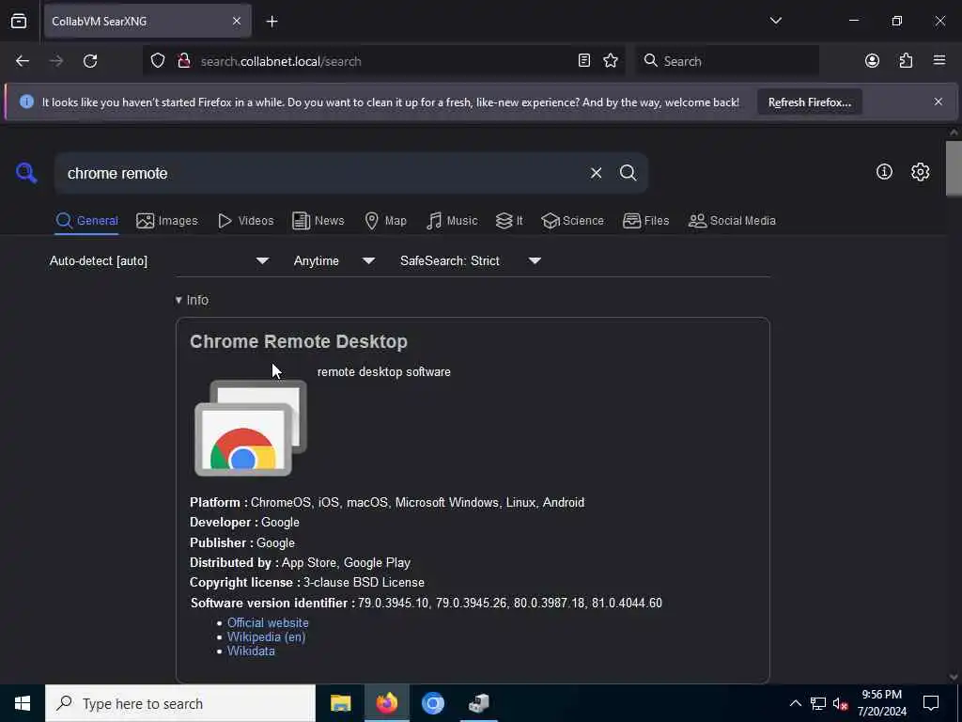The image size is (962, 722).
Task: Open SearXNG preferences gear icon
Action: tap(920, 172)
